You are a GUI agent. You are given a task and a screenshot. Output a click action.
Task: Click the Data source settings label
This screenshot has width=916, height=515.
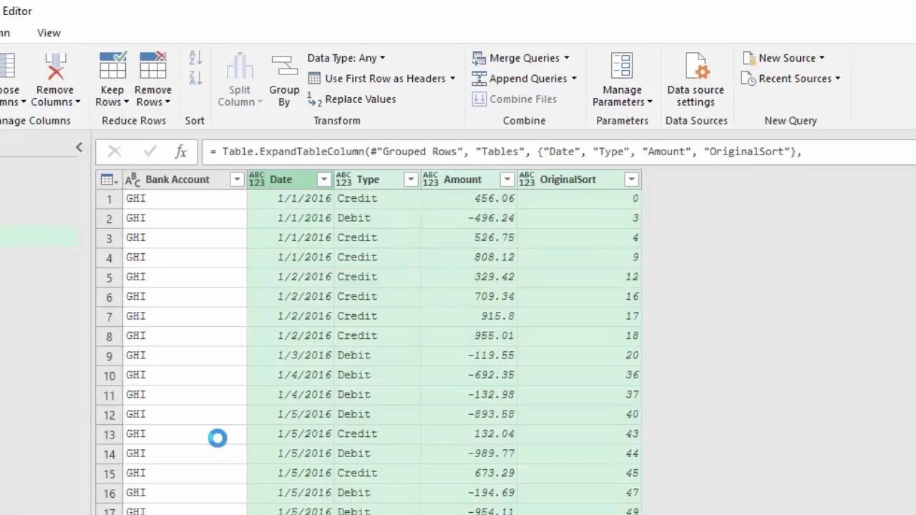pos(696,96)
